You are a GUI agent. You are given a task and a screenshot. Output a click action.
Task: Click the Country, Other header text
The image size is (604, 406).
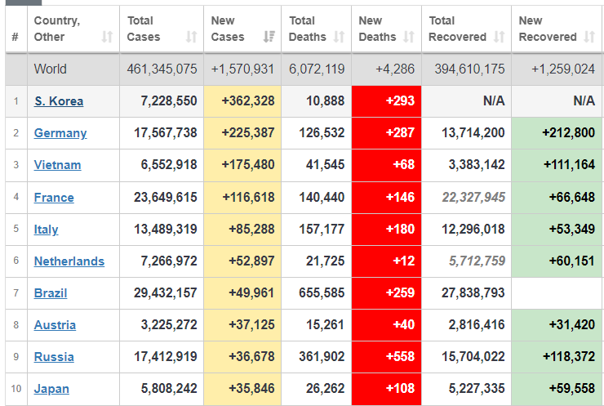pyautogui.click(x=57, y=29)
